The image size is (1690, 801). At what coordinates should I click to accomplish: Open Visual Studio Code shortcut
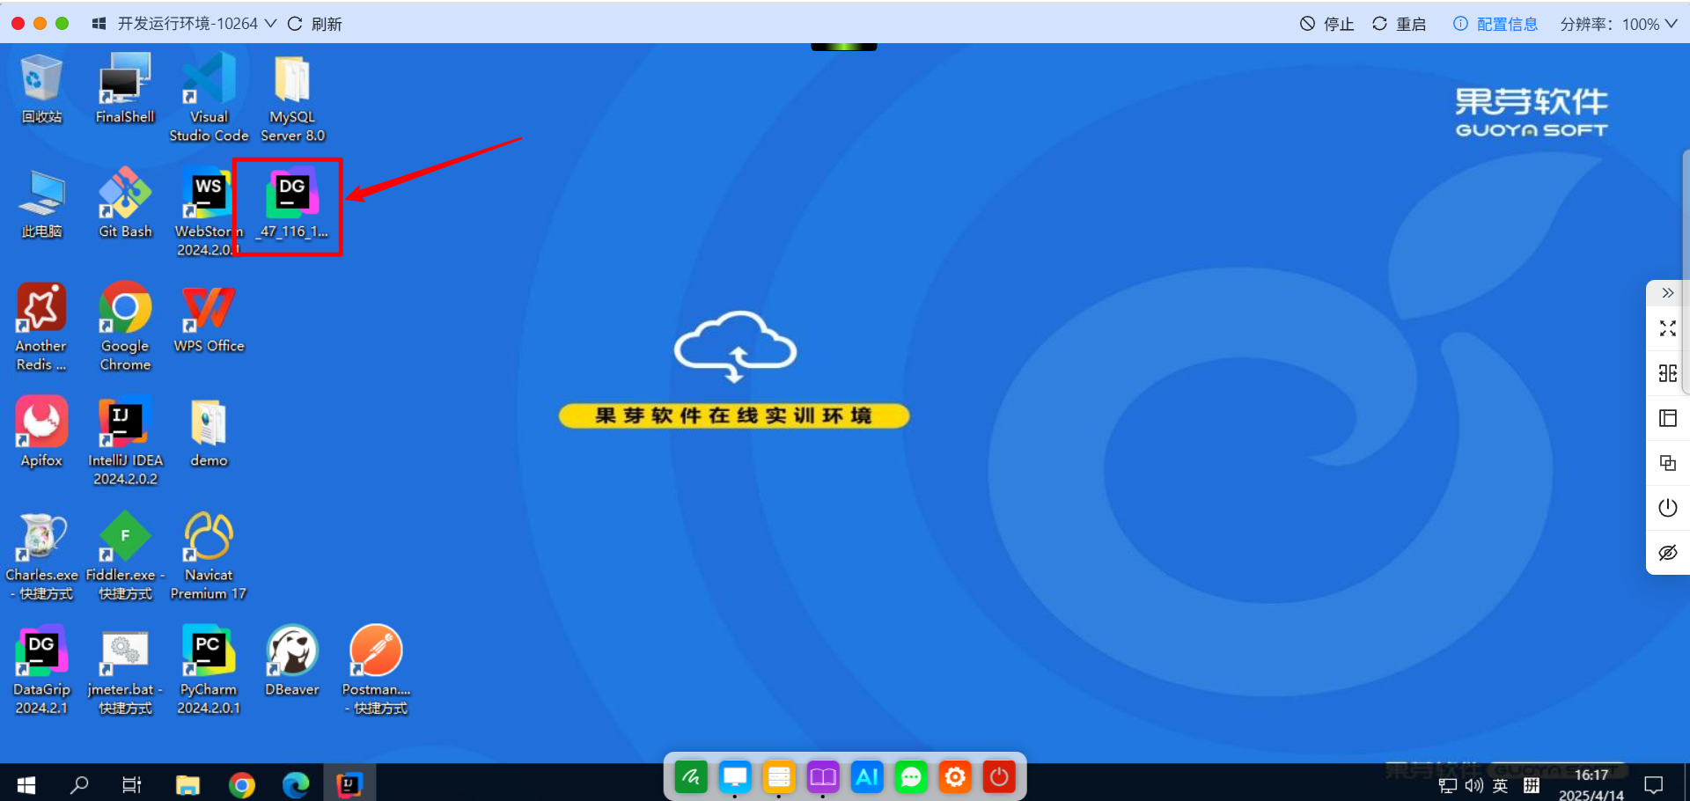tap(209, 97)
